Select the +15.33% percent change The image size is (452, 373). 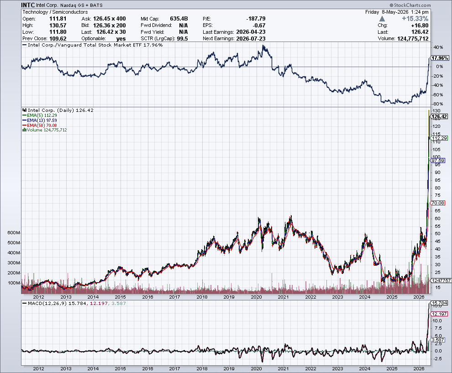[415, 19]
